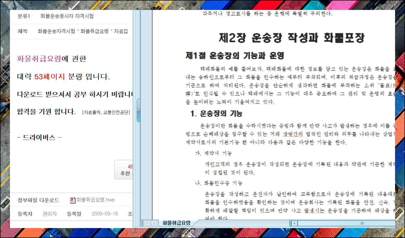Download the 화물취급요령.hwp attachment
The height and width of the screenshot is (238, 405).
point(95,200)
